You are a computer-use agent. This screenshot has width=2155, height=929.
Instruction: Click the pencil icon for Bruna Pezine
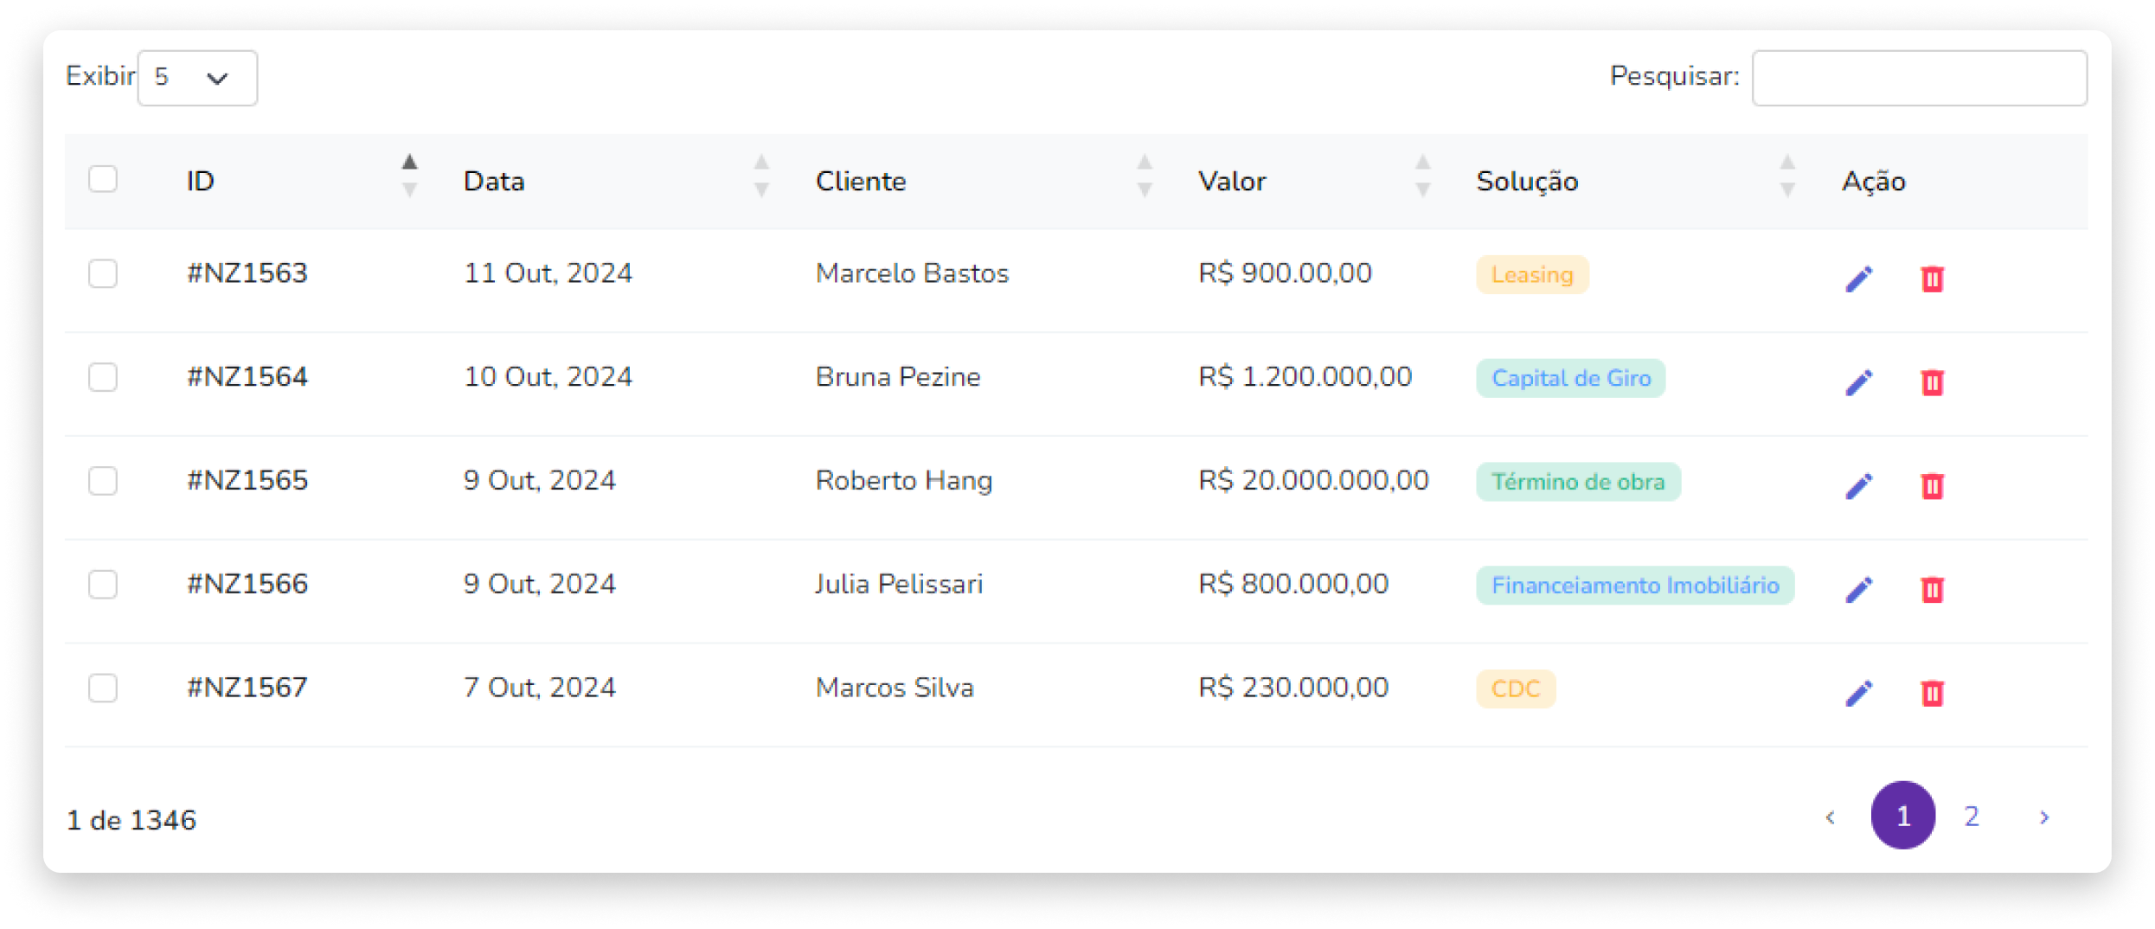1858,382
